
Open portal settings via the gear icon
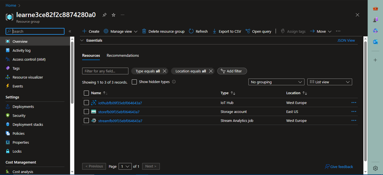[x=375, y=168]
